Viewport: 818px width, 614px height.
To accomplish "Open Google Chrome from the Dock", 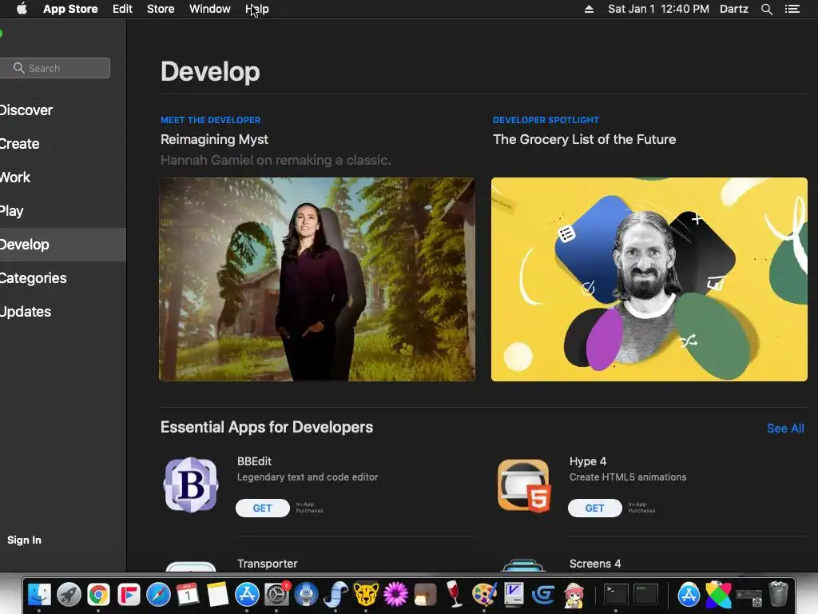I will tap(98, 594).
